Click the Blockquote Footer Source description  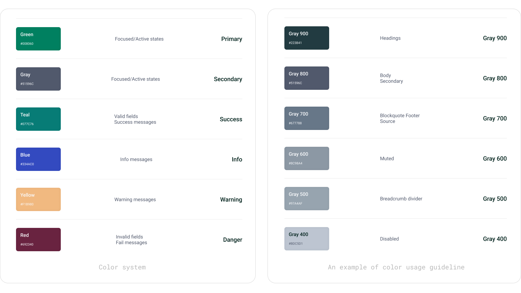tap(400, 119)
